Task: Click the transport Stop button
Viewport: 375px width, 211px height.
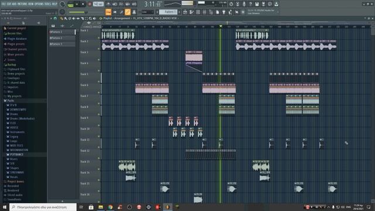Action: pos(83,4)
